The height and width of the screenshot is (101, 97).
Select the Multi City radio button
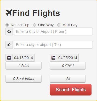coord(59,25)
